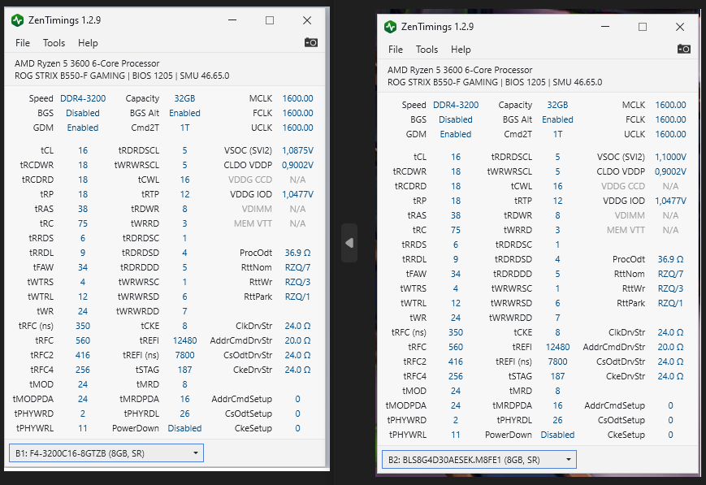The height and width of the screenshot is (485, 706).
Task: Click ROG STRIX B550-F GAMING line in left window
Action: 122,76
